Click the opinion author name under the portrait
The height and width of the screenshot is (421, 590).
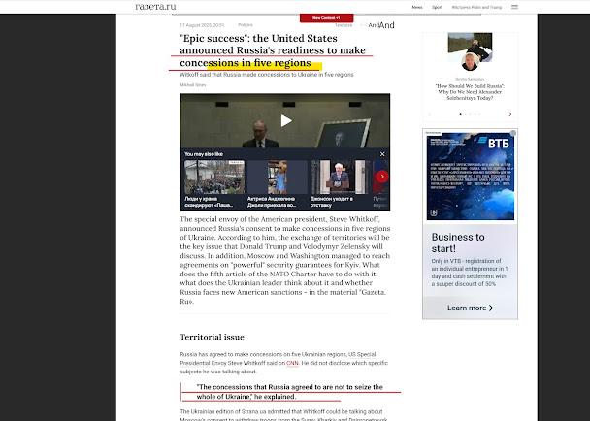coord(470,79)
